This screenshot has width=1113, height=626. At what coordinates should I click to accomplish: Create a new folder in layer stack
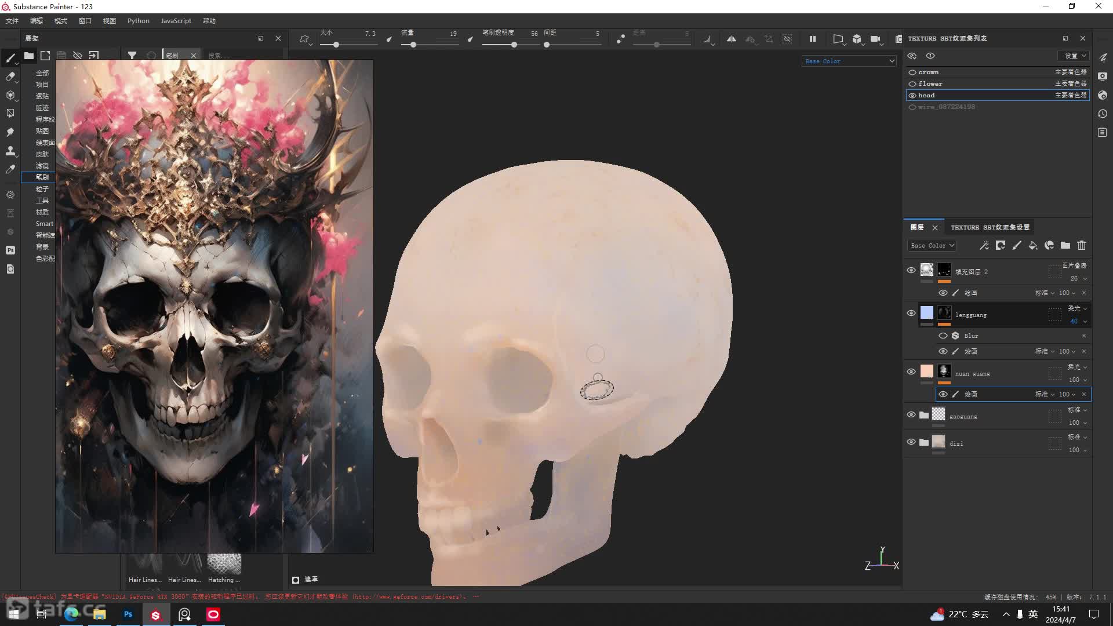point(1065,246)
